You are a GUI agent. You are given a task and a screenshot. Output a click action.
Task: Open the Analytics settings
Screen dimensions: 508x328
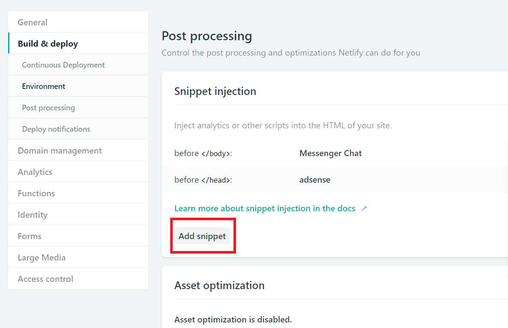(35, 172)
